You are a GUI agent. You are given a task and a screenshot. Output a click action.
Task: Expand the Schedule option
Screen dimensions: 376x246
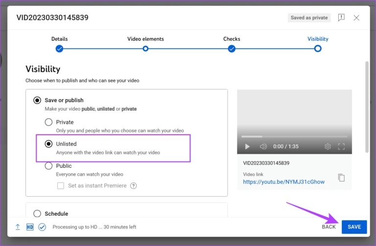pos(37,213)
